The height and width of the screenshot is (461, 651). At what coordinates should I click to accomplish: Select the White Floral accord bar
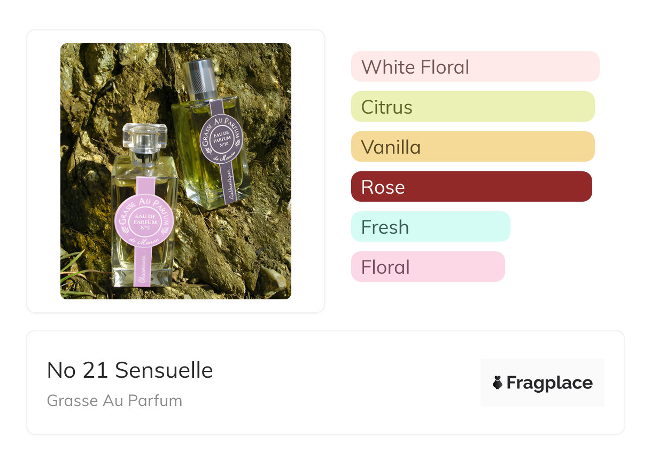[475, 67]
